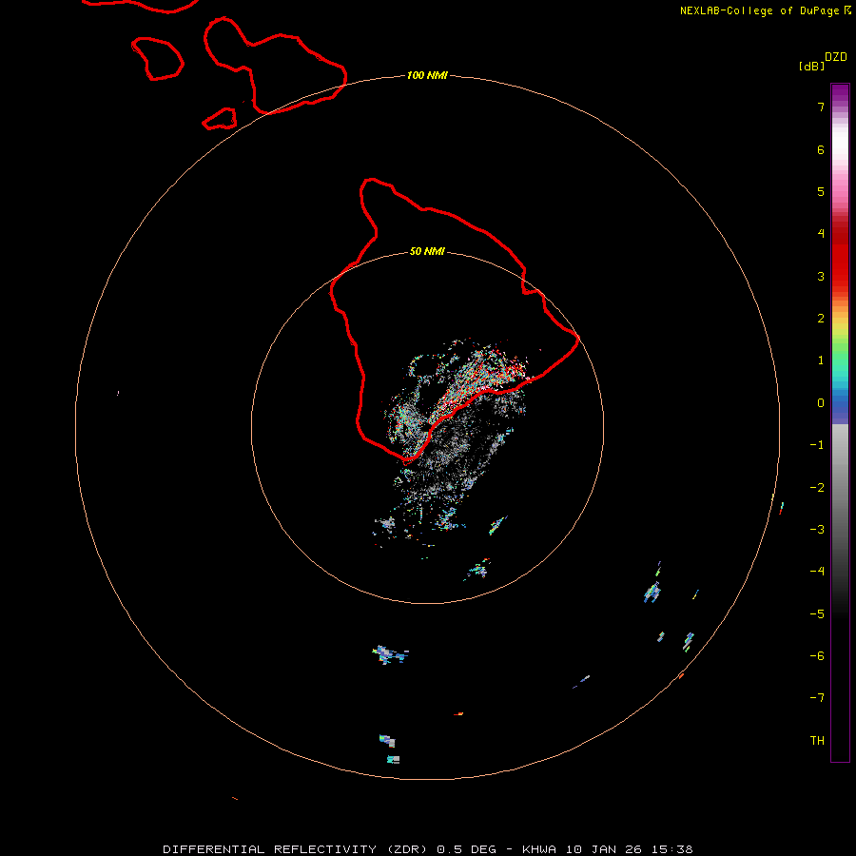
Task: Click the 4 value on the color scale
Action: pos(821,234)
